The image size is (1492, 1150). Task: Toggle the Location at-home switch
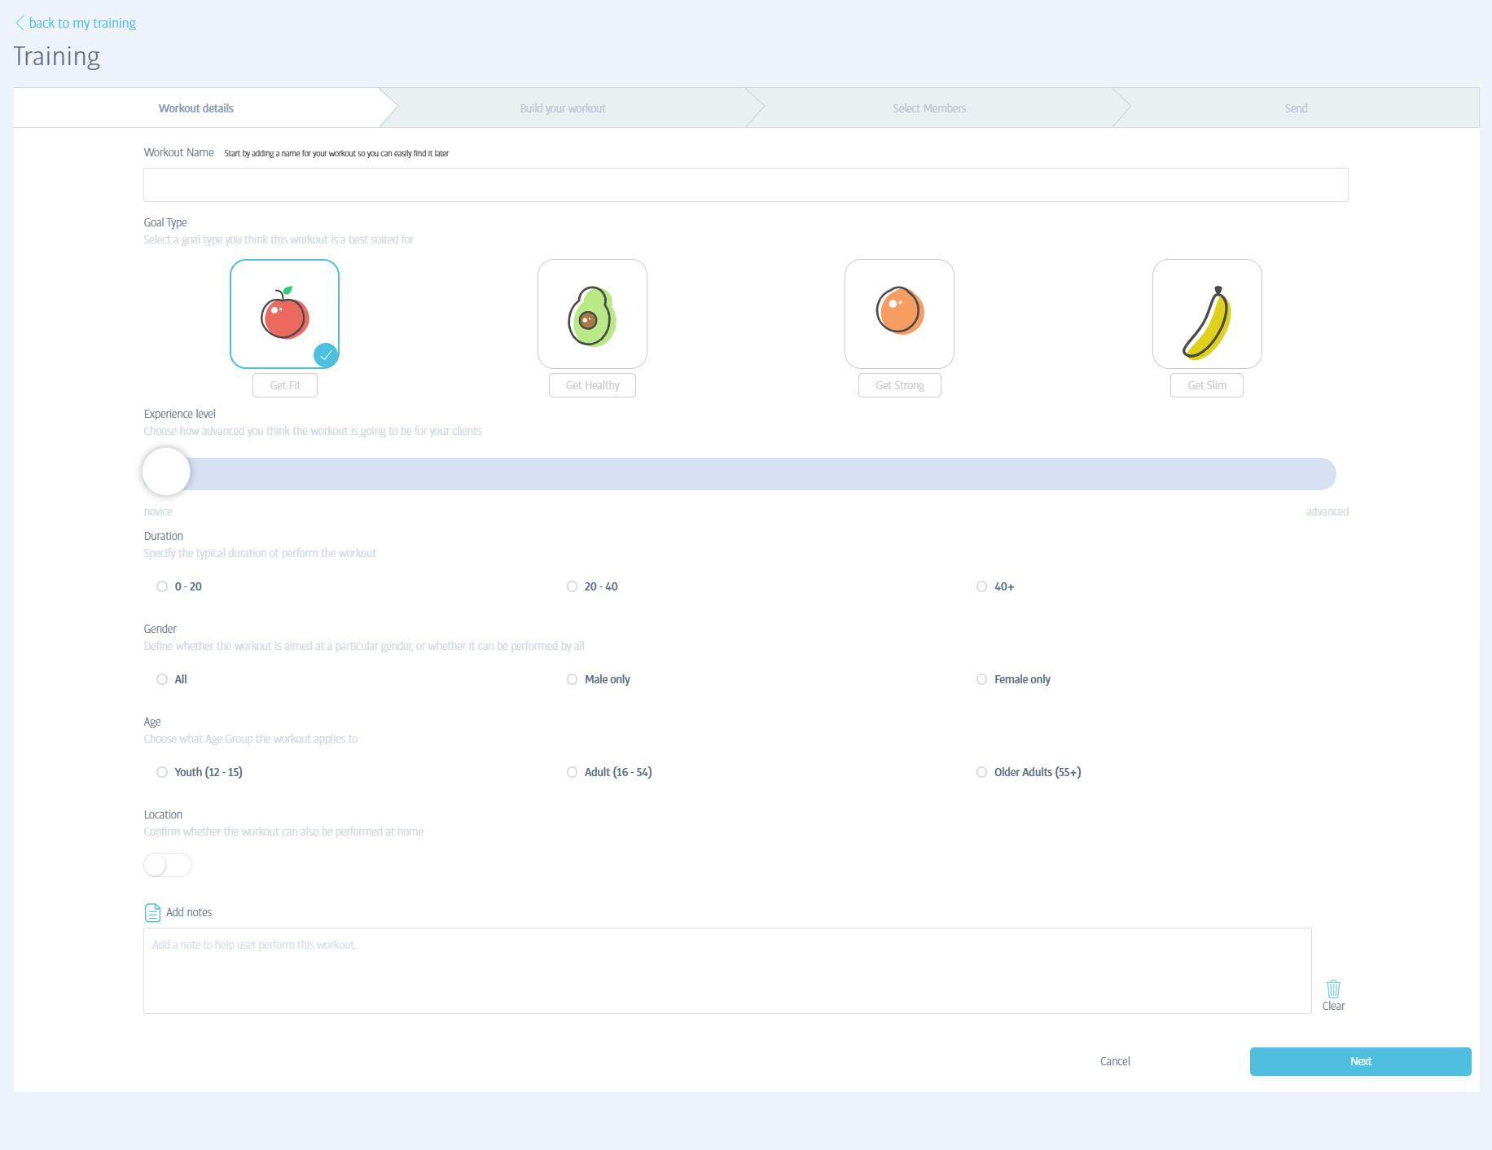(168, 865)
